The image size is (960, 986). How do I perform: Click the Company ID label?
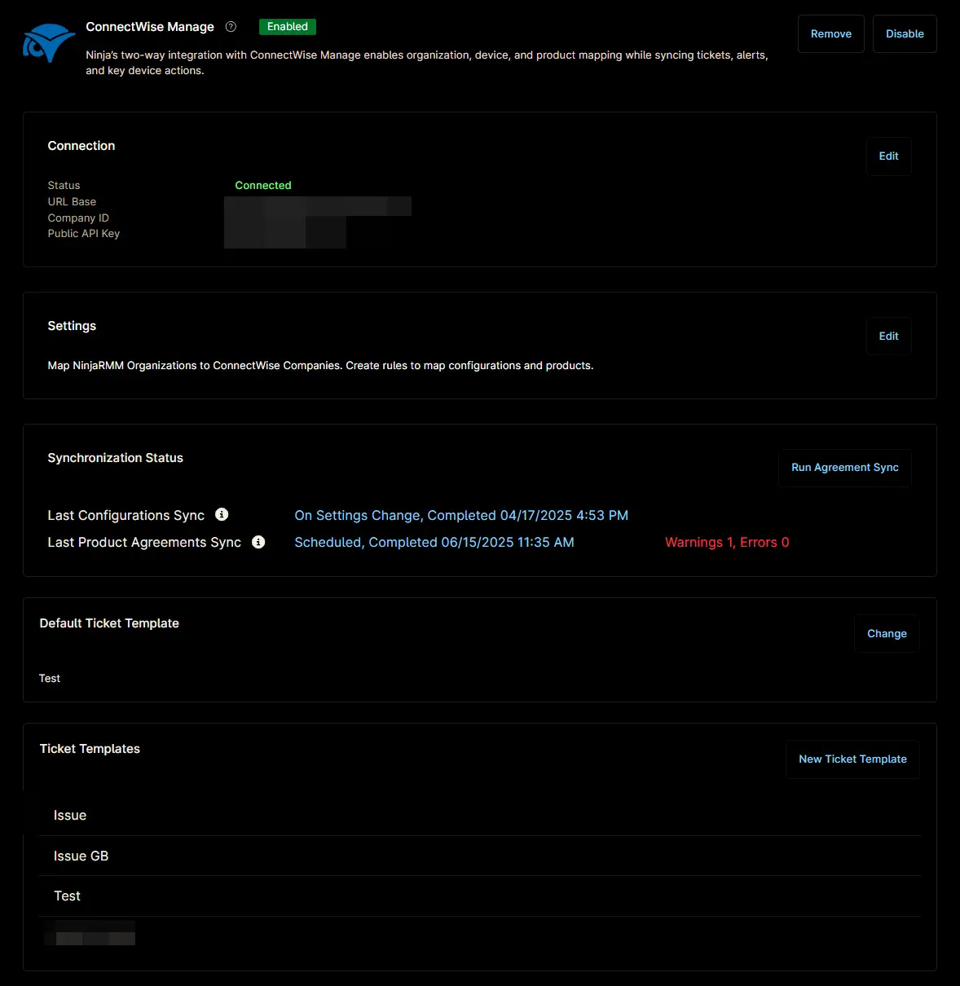(78, 218)
